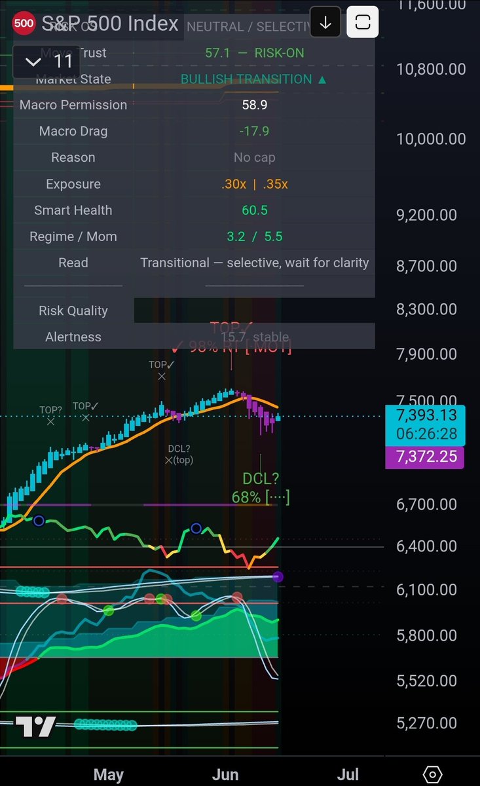Tap the Exposure value .30x | .35x
This screenshot has height=786, width=480.
point(254,184)
